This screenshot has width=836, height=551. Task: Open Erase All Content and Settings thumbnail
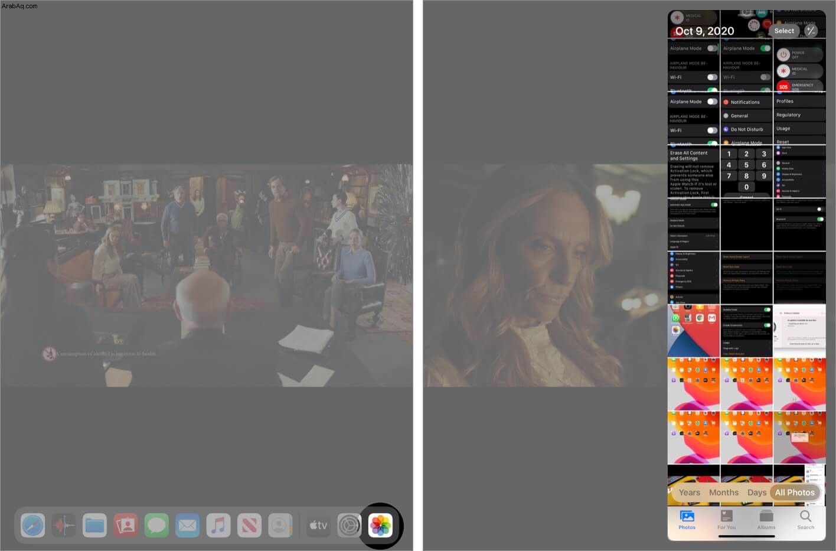[693, 171]
